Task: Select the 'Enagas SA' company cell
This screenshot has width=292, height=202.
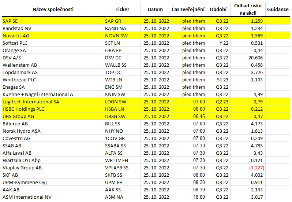Action: coord(53,87)
